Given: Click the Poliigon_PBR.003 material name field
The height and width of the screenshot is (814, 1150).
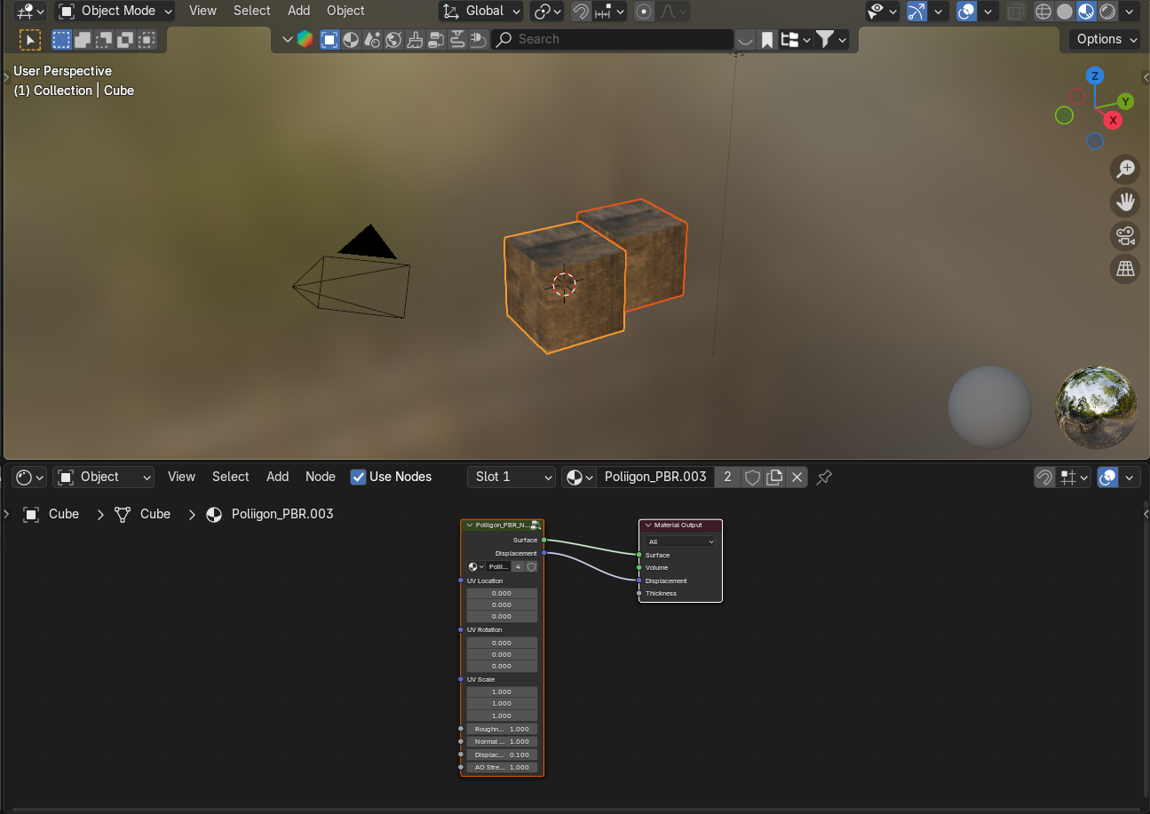Looking at the screenshot, I should (655, 477).
